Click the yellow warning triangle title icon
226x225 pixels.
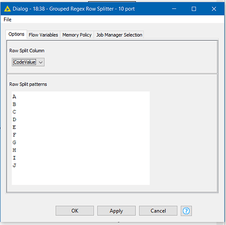(x=7, y=9)
